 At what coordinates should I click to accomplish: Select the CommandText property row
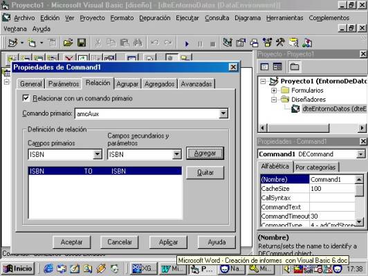coord(308,207)
